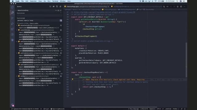Expand the replace field chevron beside the search input
This screenshot has width=197, height=110.
[16, 10]
